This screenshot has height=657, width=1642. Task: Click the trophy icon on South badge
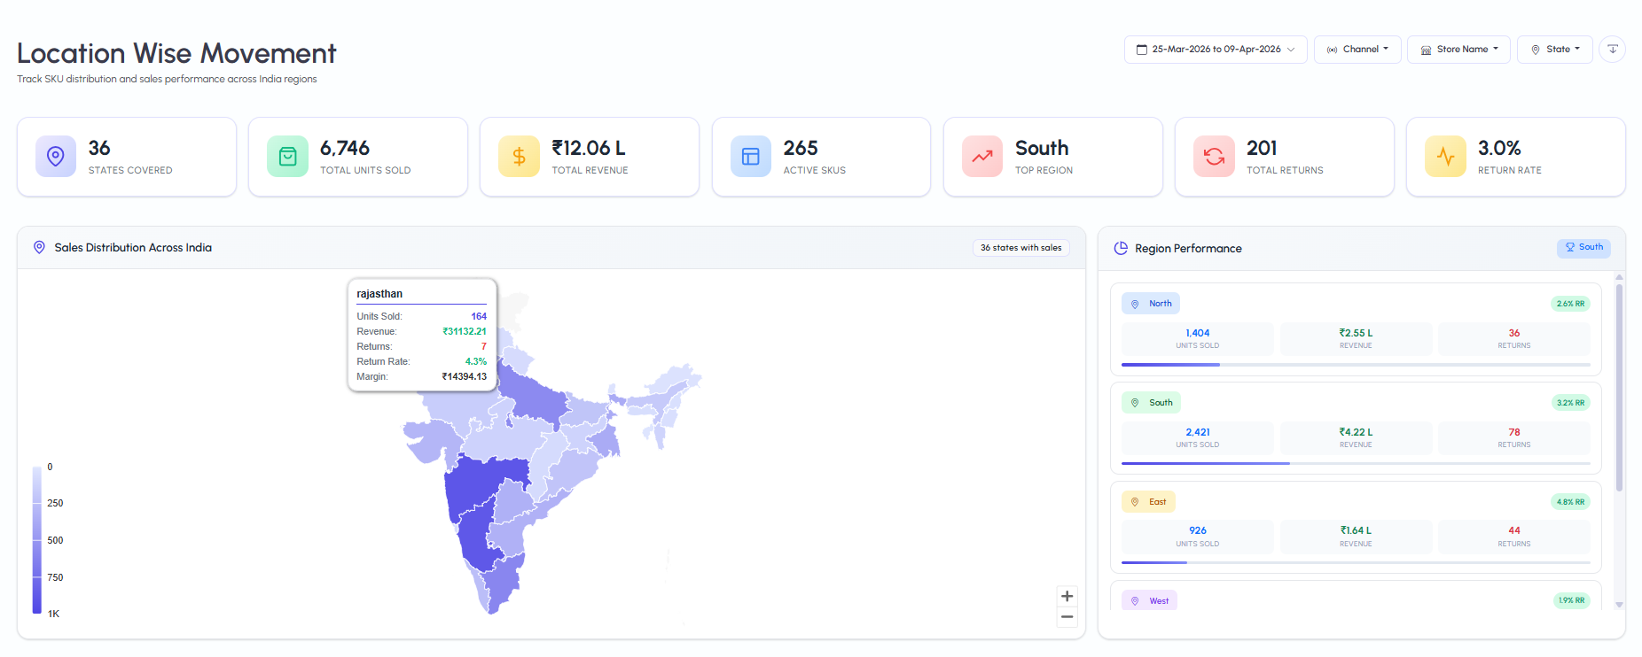[1570, 248]
